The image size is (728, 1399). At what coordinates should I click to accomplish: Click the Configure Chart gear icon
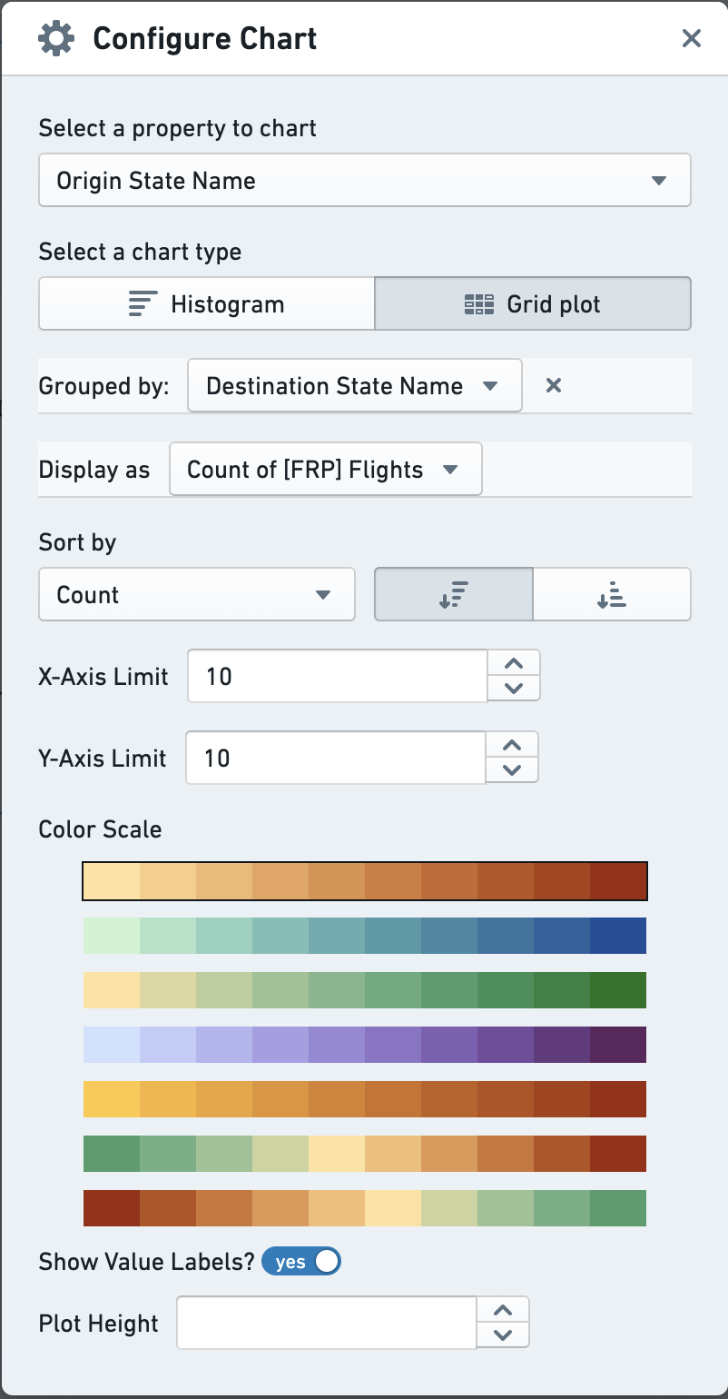click(56, 38)
